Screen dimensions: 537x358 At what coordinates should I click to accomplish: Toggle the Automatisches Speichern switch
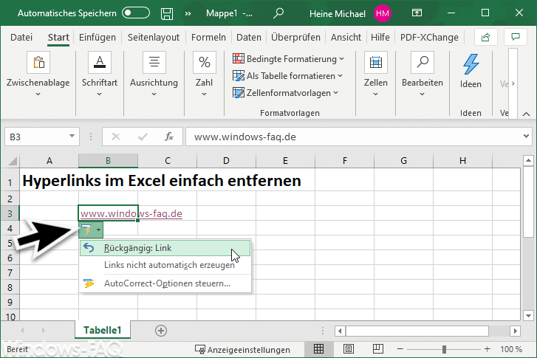pos(136,13)
